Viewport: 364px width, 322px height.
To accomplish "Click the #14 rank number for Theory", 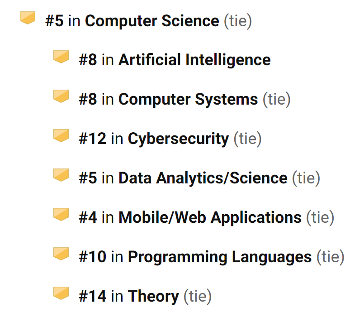I will 92,297.
